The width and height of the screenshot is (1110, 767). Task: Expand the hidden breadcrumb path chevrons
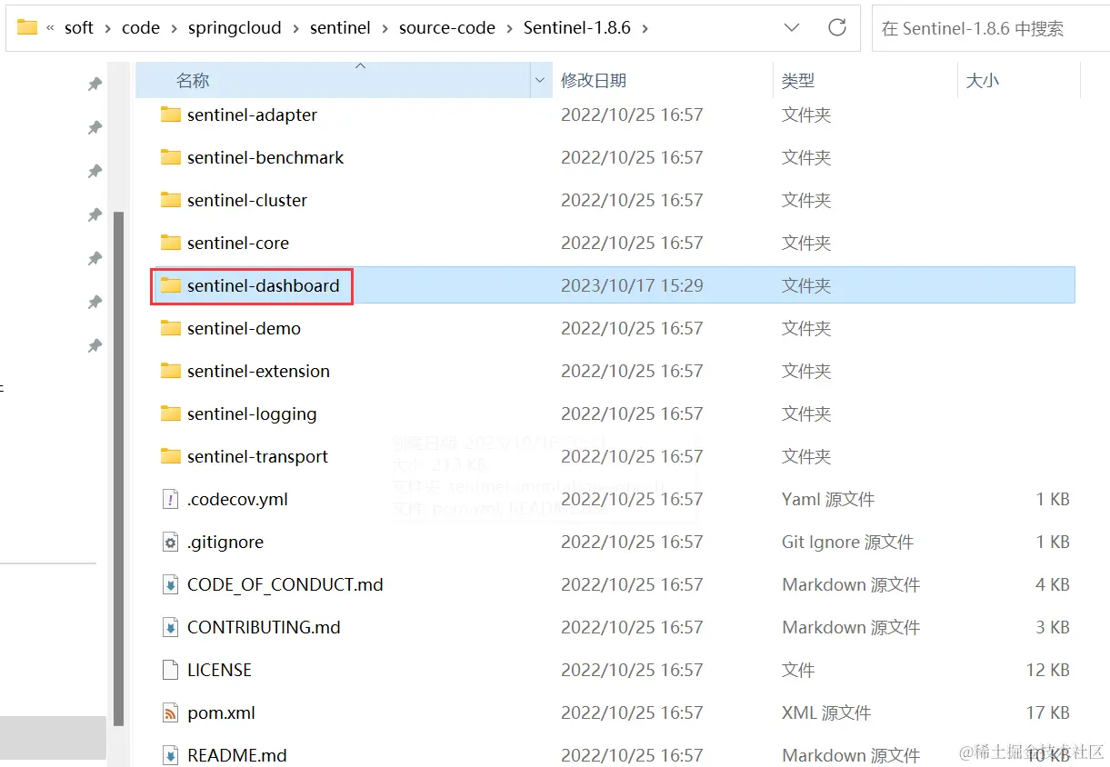pos(50,28)
